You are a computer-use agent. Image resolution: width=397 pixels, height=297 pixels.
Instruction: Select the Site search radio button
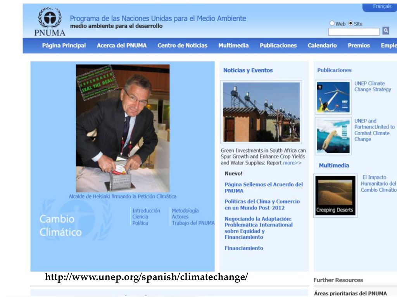coord(350,23)
